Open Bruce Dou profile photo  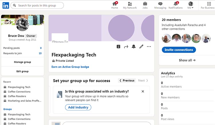[22, 25]
